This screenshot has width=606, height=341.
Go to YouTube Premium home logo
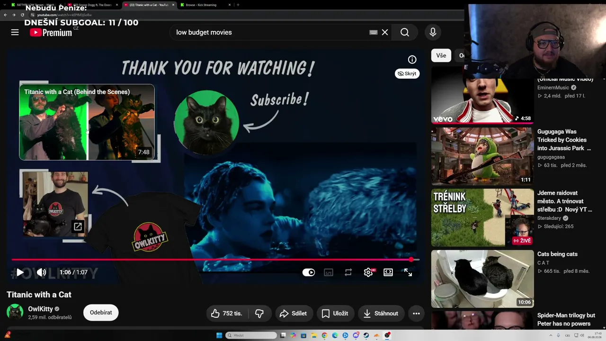pos(51,32)
